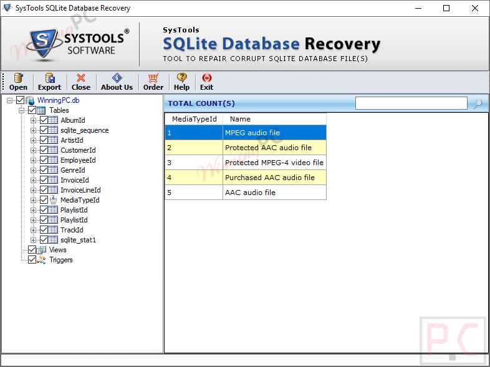Collapse the Tables tree node
The image size is (490, 367).
coord(22,110)
